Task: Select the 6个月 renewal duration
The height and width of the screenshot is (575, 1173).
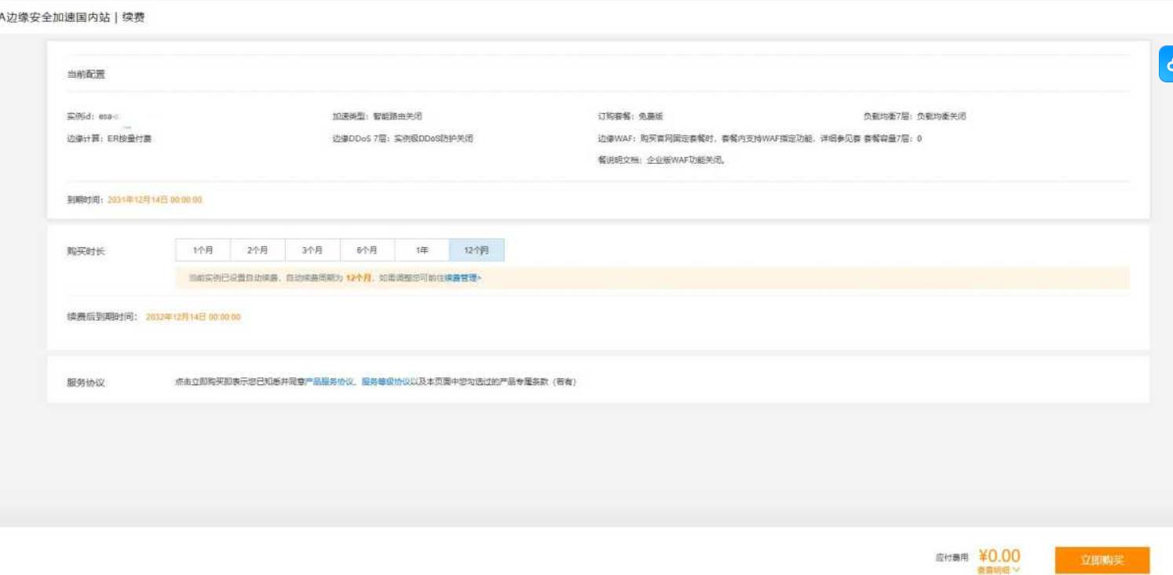Action: tap(367, 250)
